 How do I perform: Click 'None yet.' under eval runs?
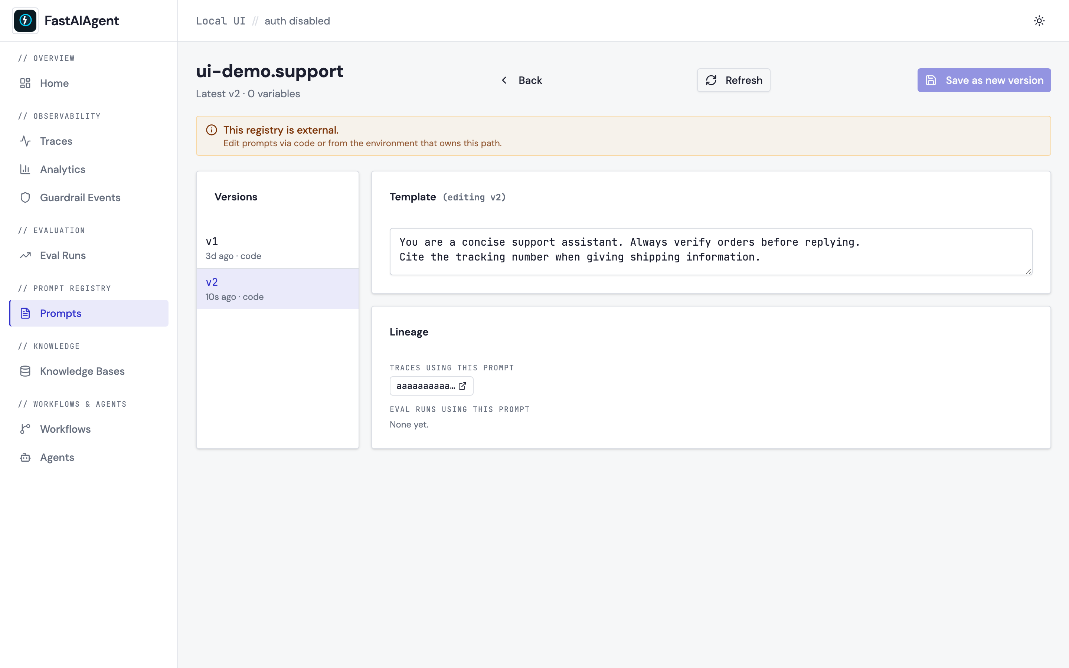tap(409, 425)
